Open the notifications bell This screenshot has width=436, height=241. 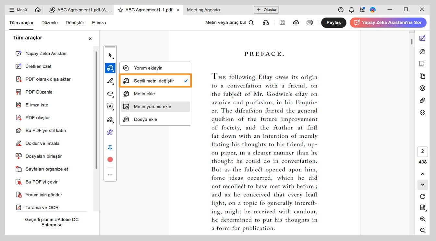click(351, 10)
